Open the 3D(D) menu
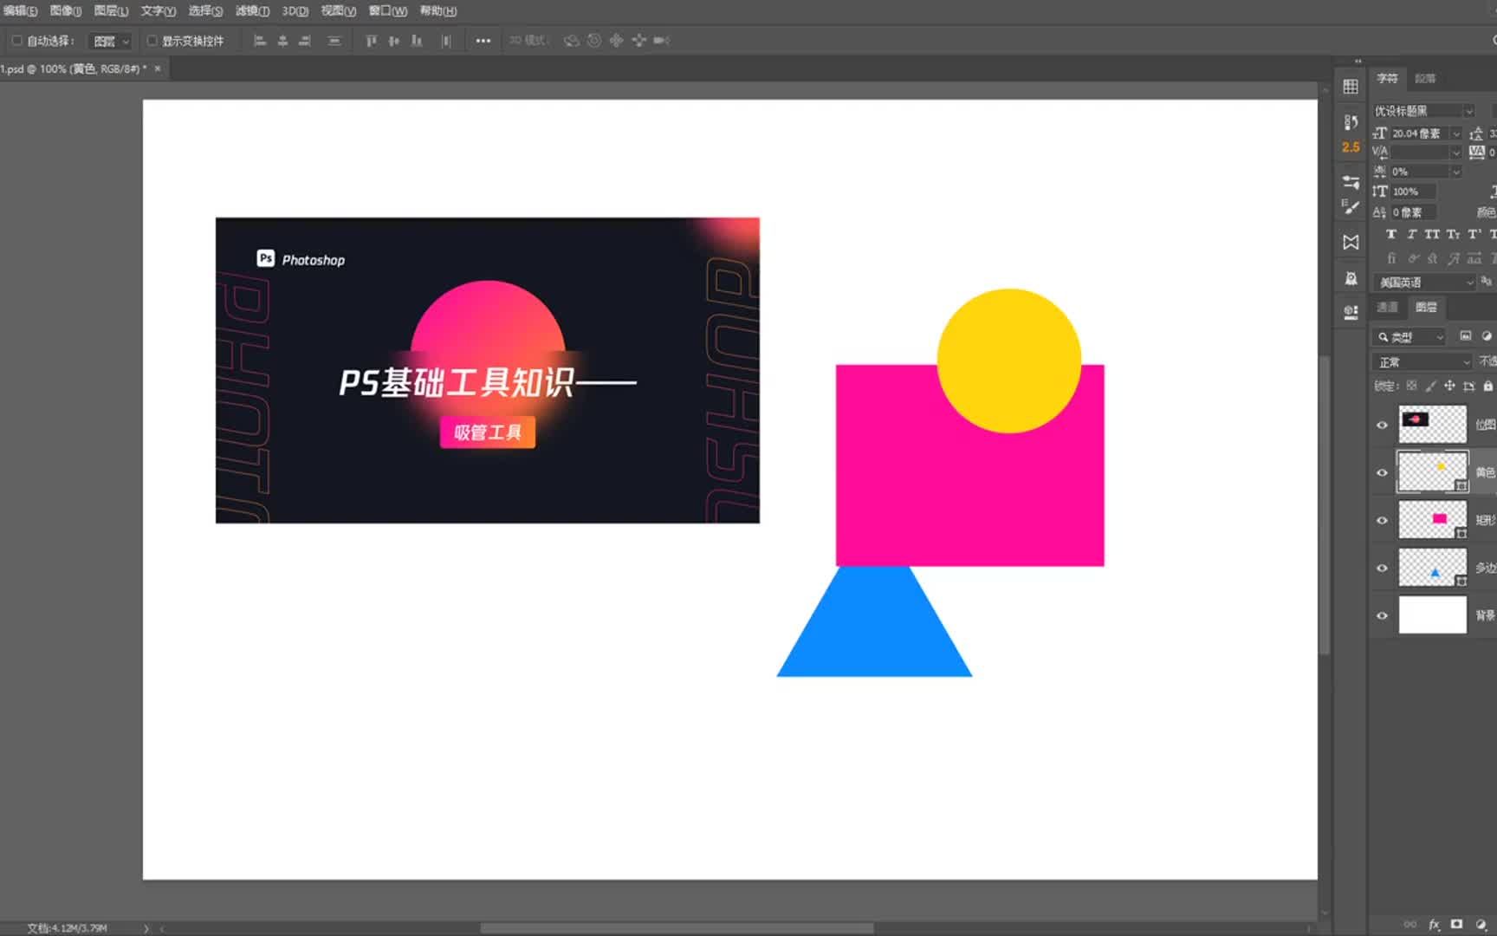Viewport: 1497px width, 936px height. point(295,11)
